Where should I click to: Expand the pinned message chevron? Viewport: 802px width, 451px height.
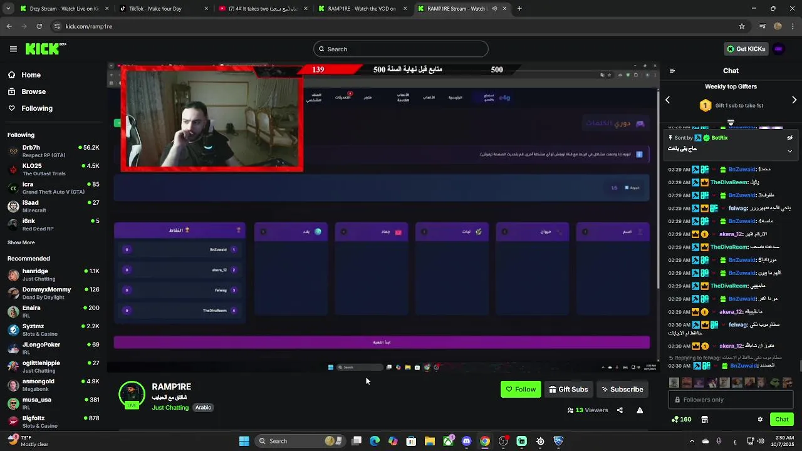point(789,151)
